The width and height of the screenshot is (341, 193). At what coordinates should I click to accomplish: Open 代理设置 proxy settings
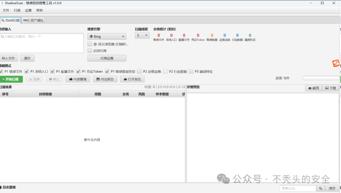point(107,58)
